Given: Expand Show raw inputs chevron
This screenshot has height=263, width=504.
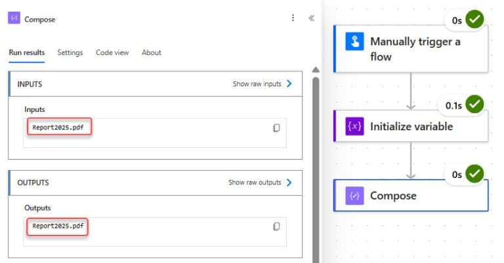Looking at the screenshot, I should (x=289, y=84).
